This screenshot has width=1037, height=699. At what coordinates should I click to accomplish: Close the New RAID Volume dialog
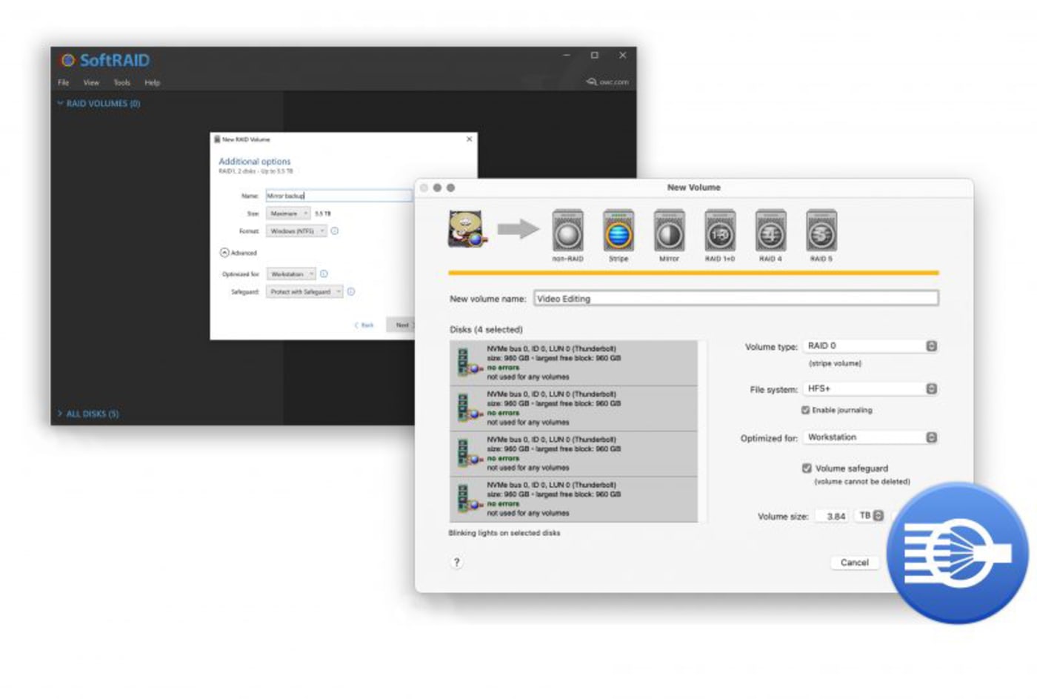click(x=469, y=139)
